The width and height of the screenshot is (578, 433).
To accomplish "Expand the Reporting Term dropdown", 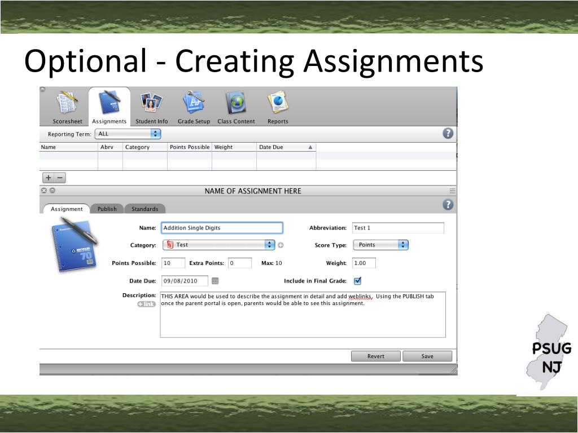I will 128,134.
